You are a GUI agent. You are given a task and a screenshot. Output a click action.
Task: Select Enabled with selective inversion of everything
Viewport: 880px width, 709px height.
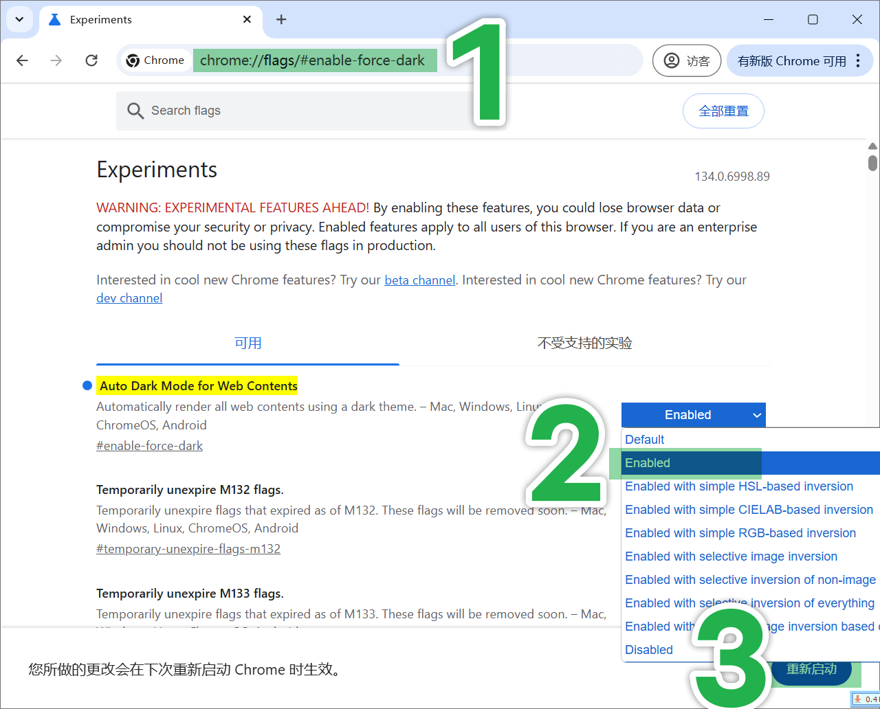tap(751, 603)
